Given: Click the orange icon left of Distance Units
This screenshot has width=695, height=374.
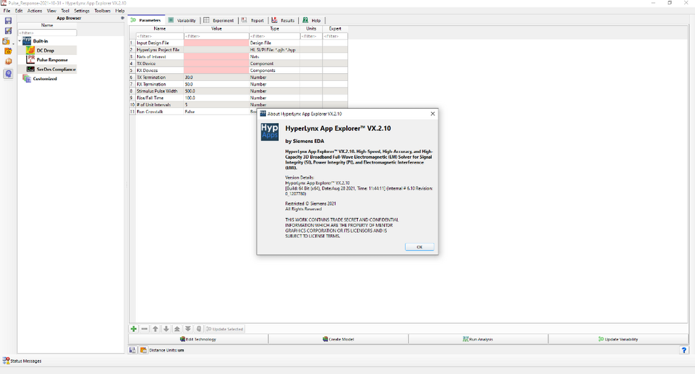Looking at the screenshot, I should (143, 350).
